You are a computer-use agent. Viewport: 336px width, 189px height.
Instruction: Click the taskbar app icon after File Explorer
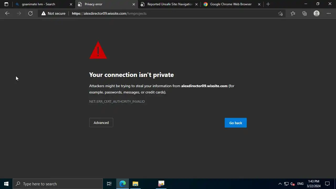pos(161,184)
